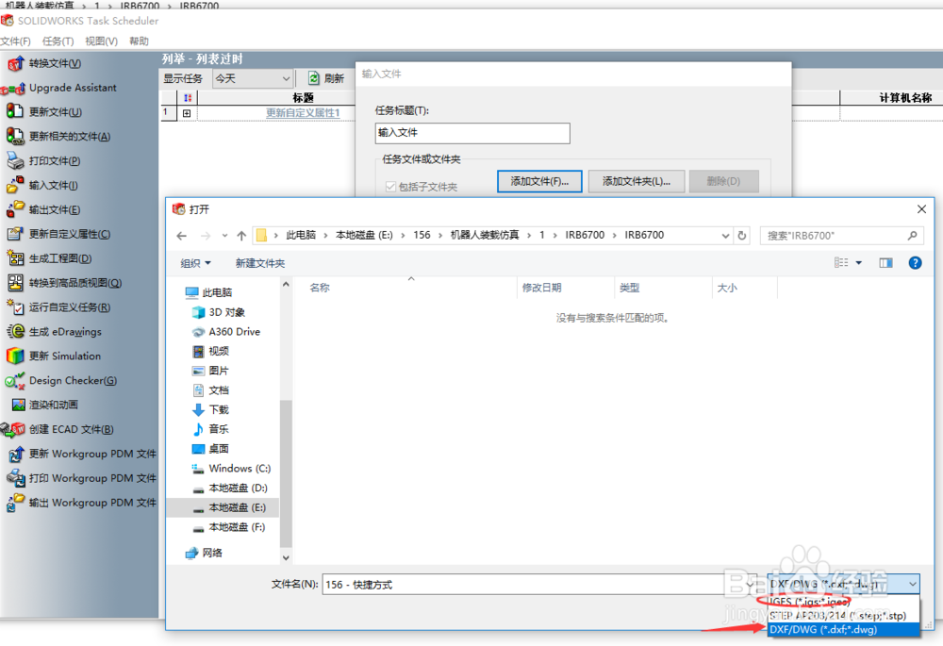Open 更新相关的文件 task
This screenshot has height=646, width=943.
click(69, 137)
